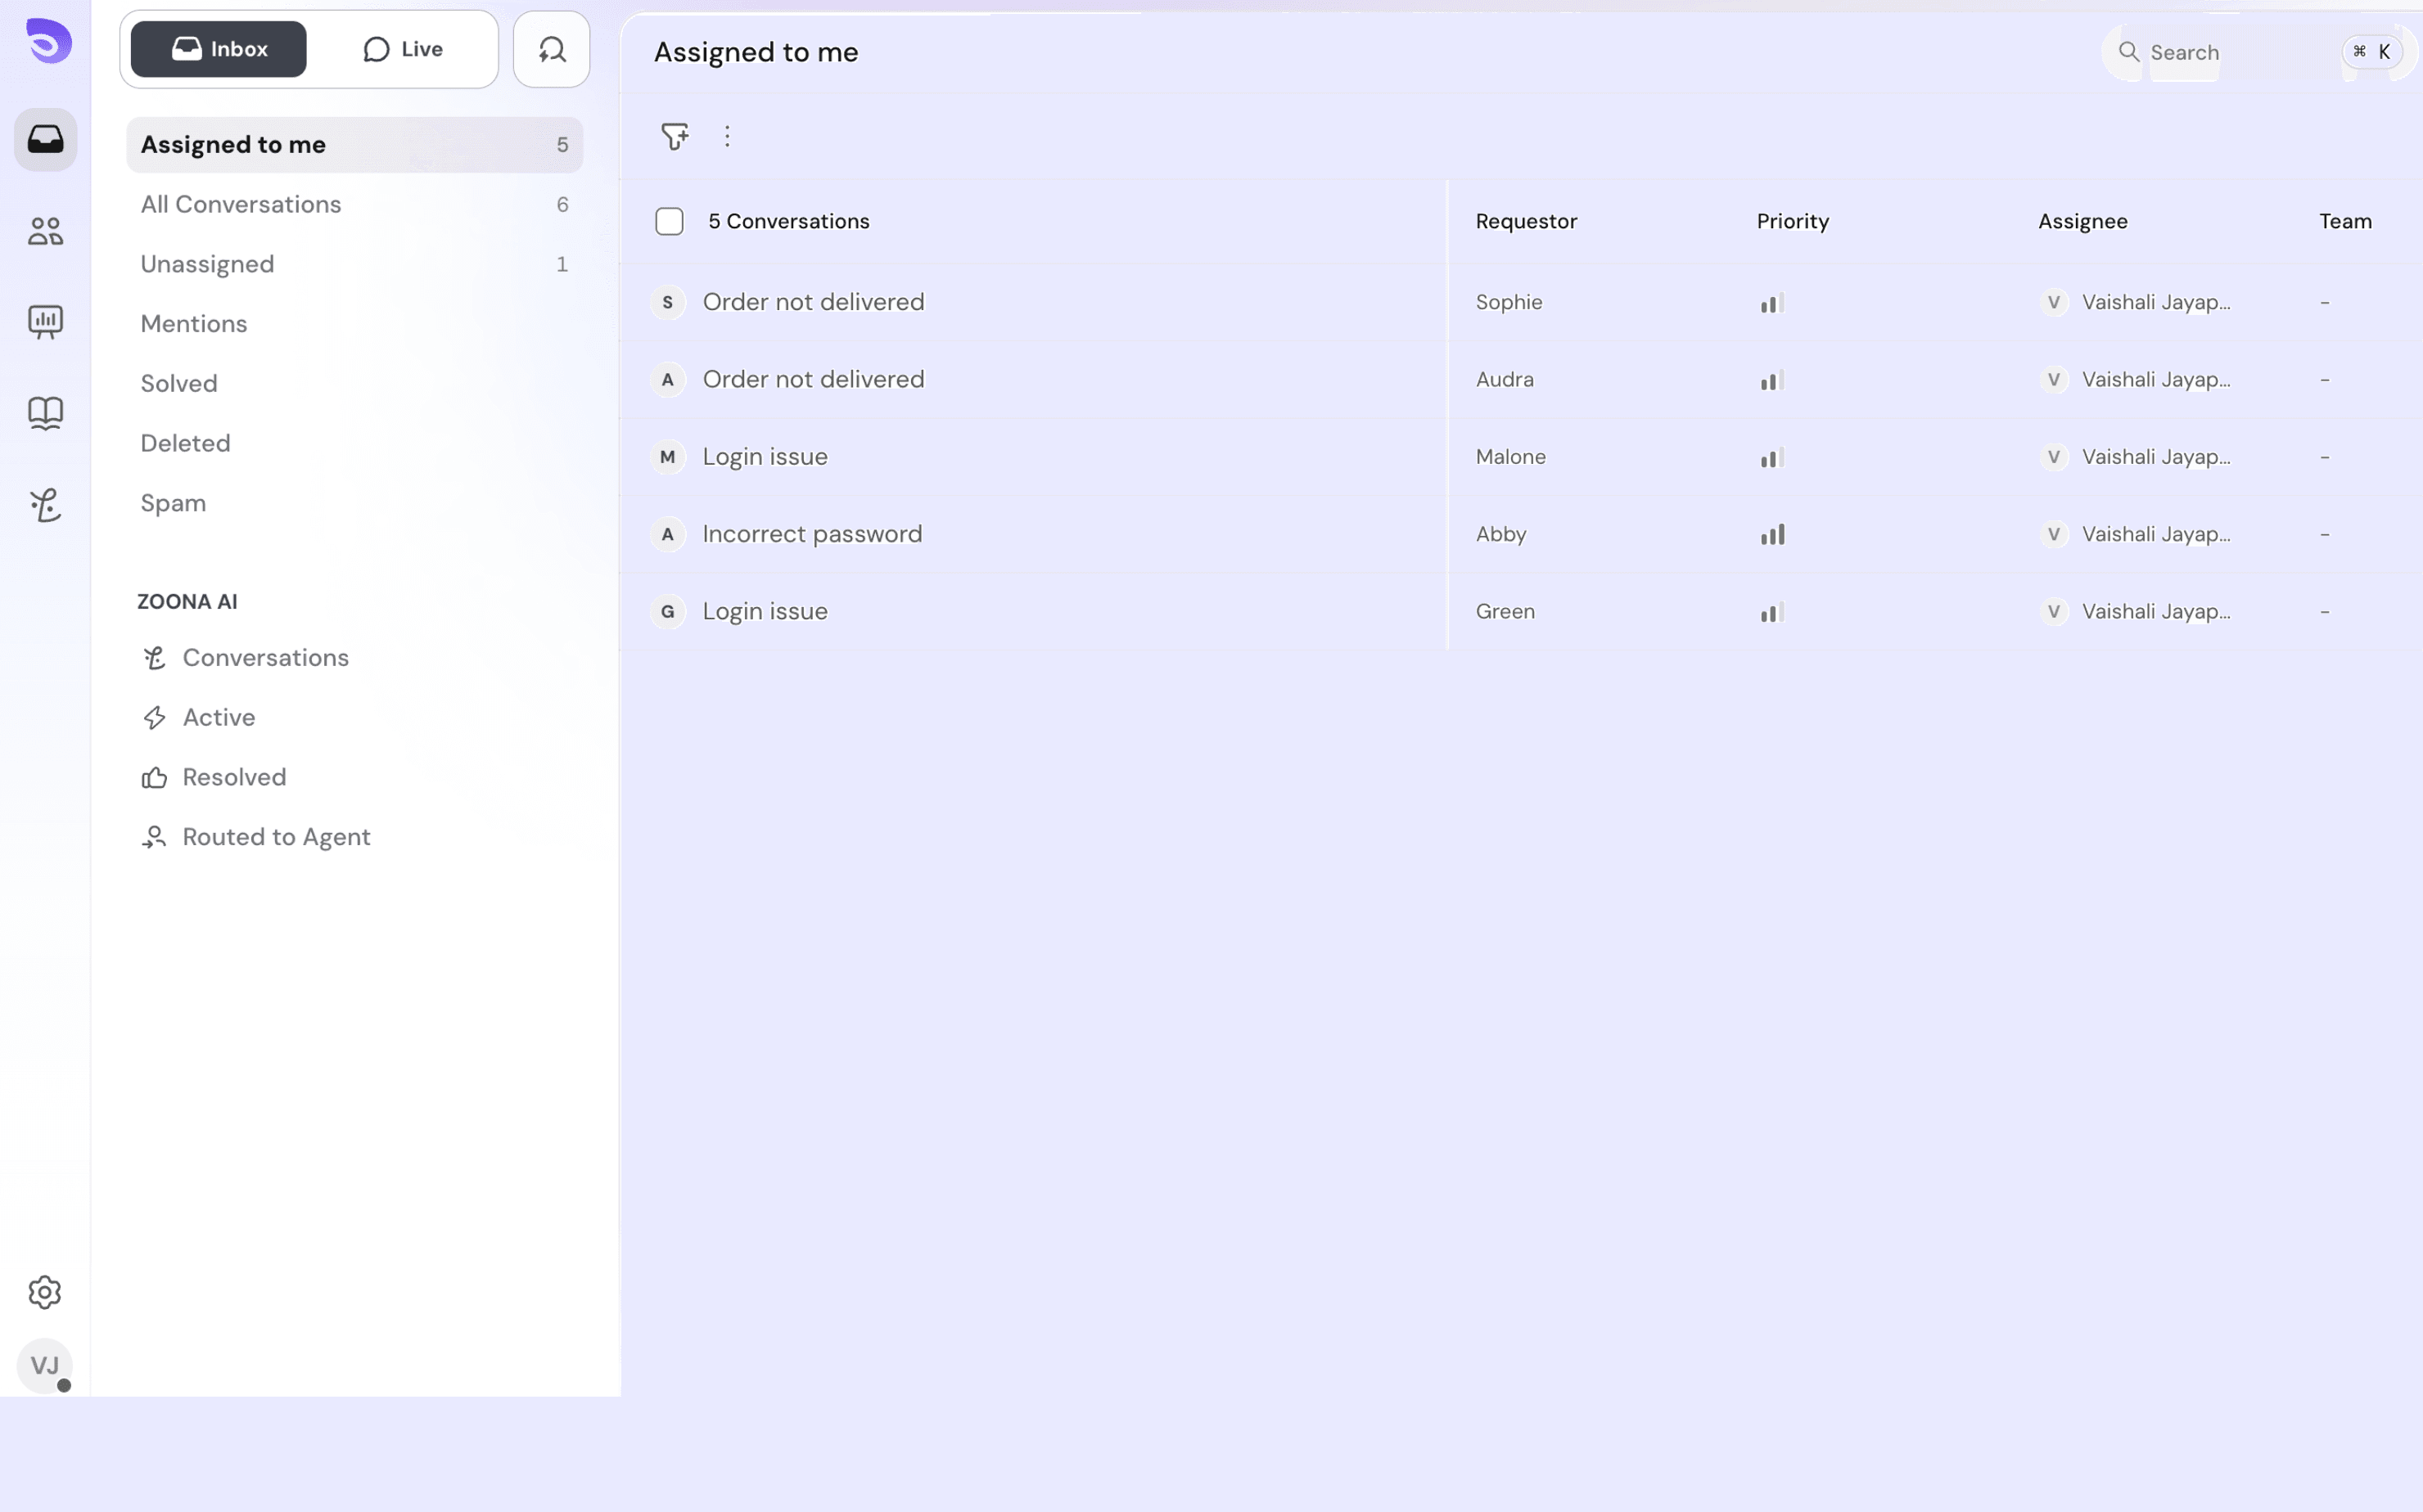
Task: Click the VJ user avatar
Action: (45, 1365)
